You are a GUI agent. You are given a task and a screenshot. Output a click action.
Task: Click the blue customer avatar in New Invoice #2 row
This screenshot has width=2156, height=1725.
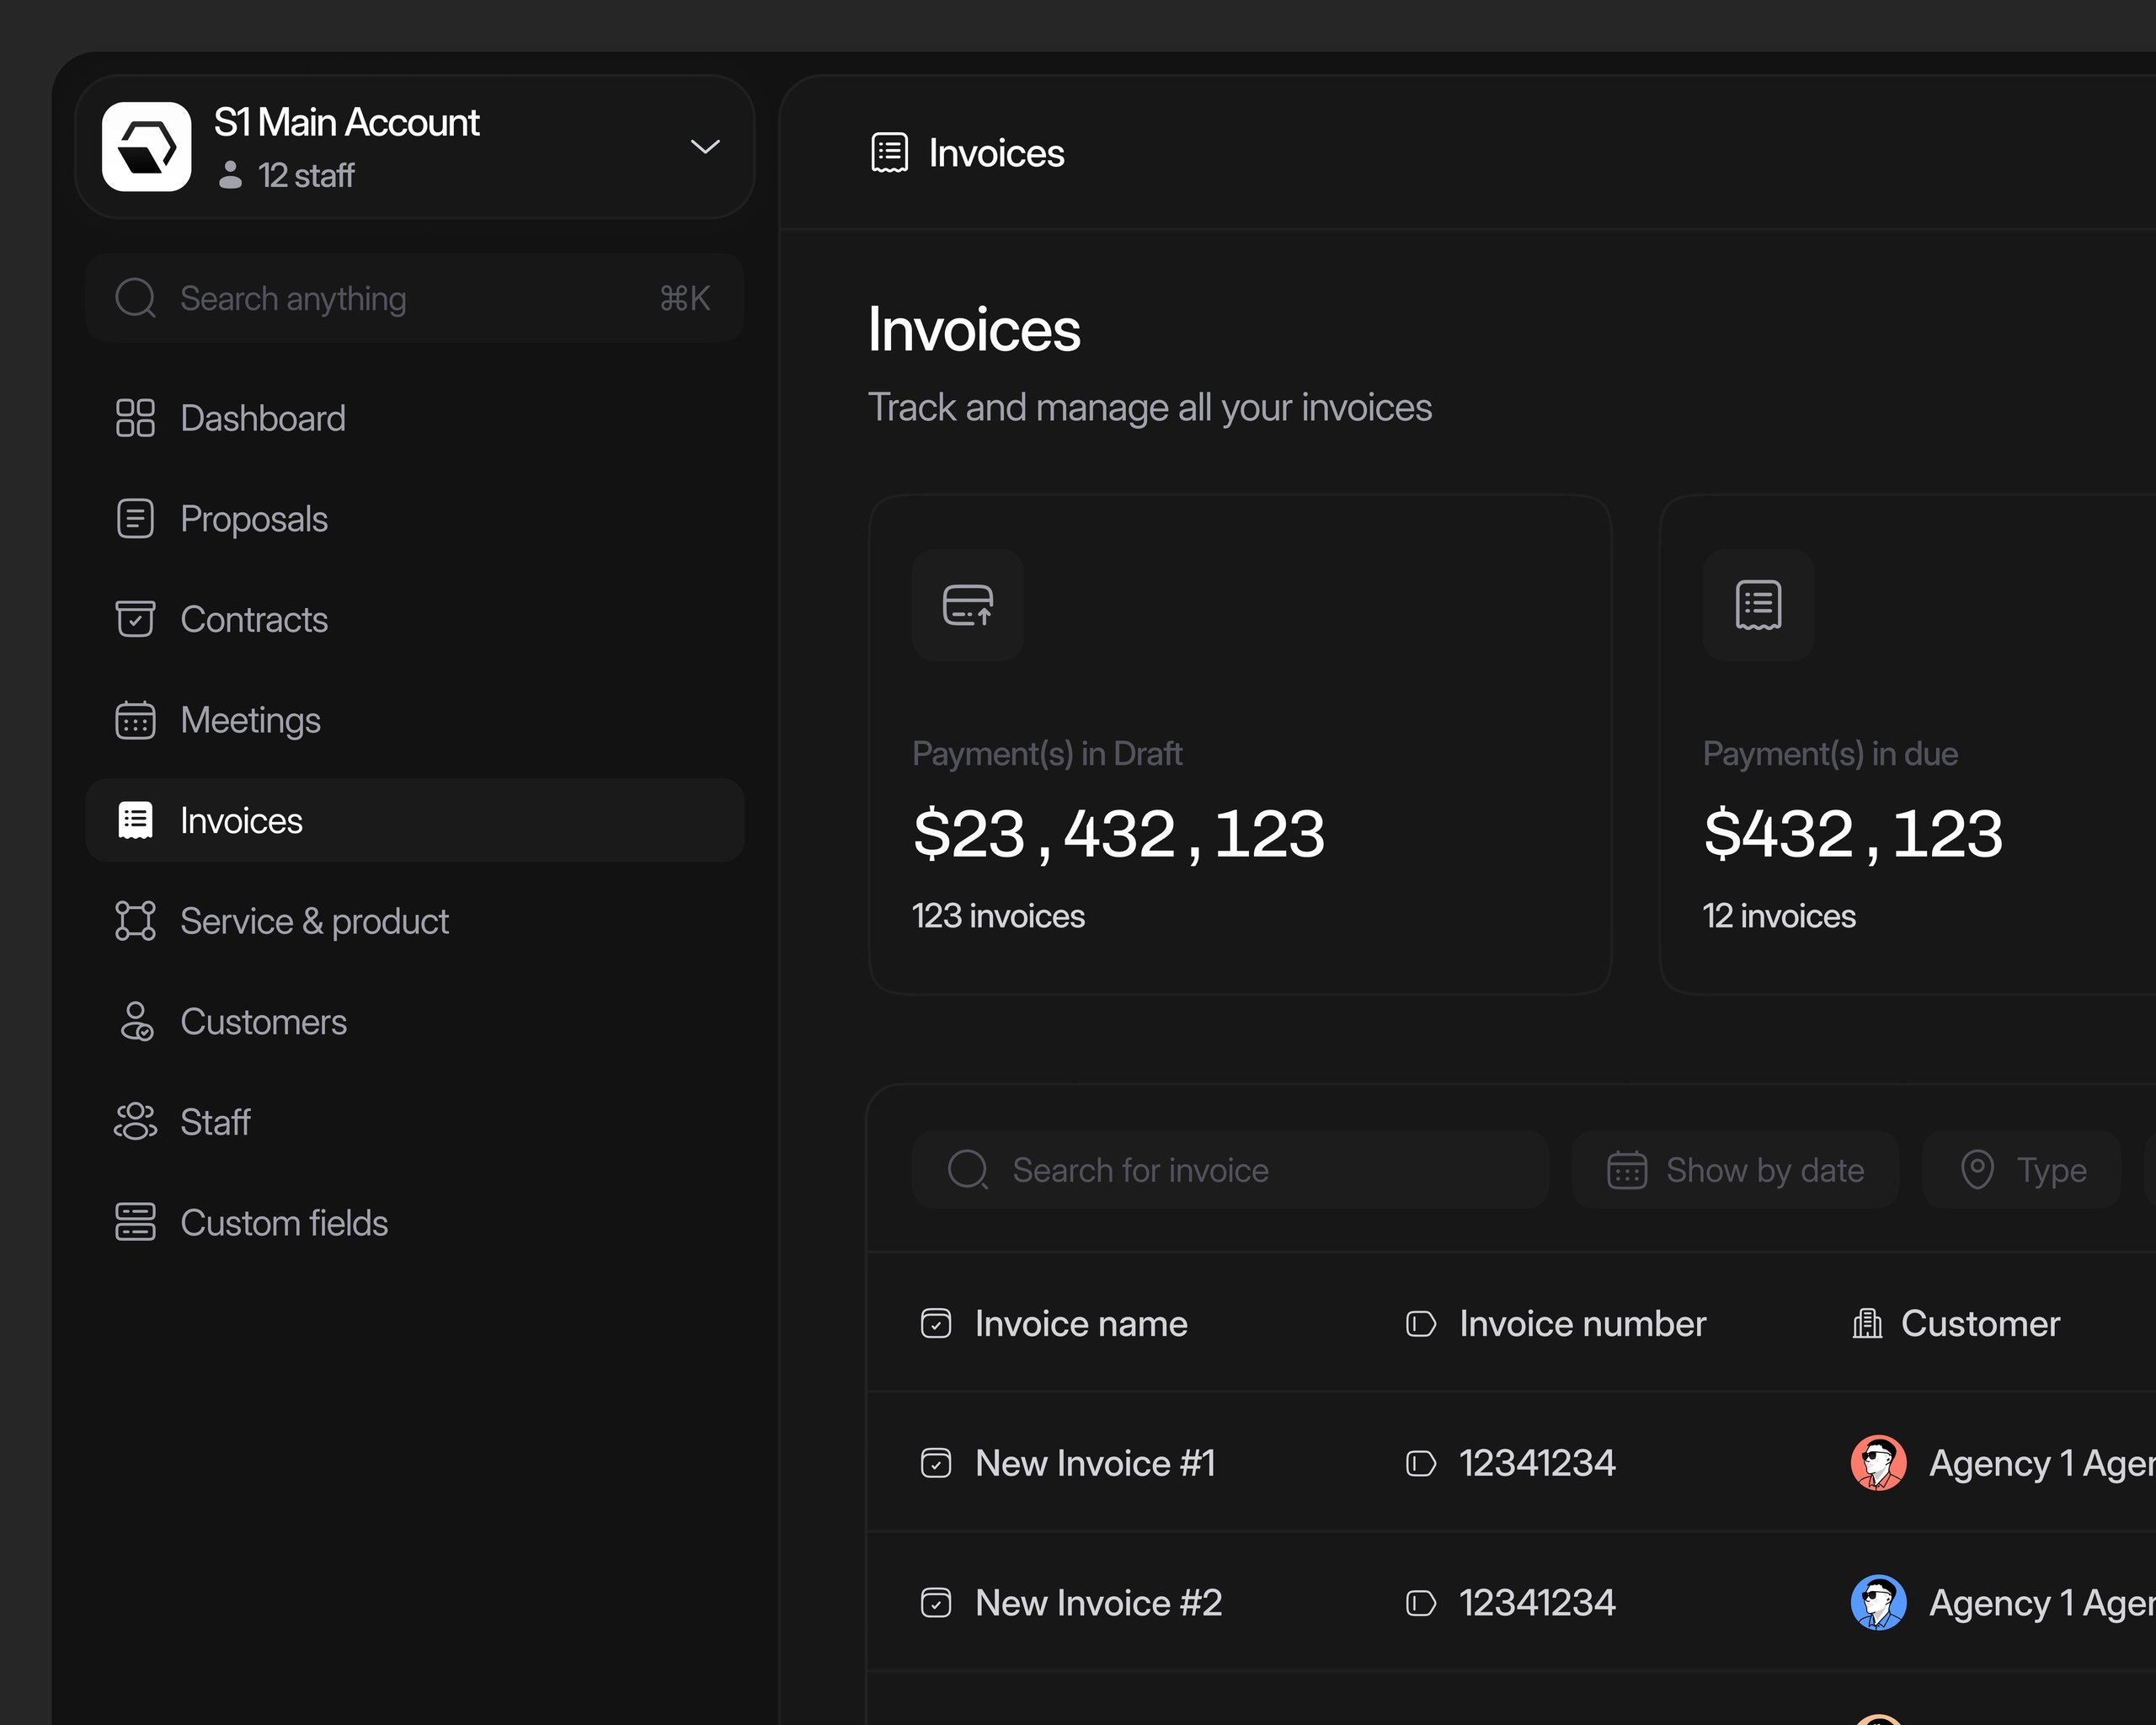click(x=1878, y=1603)
